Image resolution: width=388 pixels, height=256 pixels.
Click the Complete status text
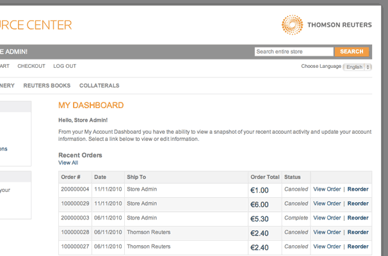pos(296,218)
